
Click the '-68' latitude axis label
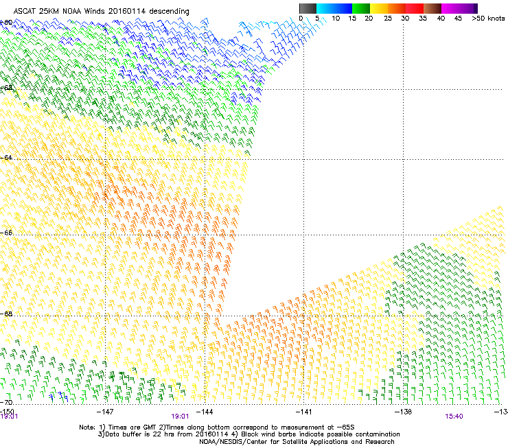pos(6,314)
